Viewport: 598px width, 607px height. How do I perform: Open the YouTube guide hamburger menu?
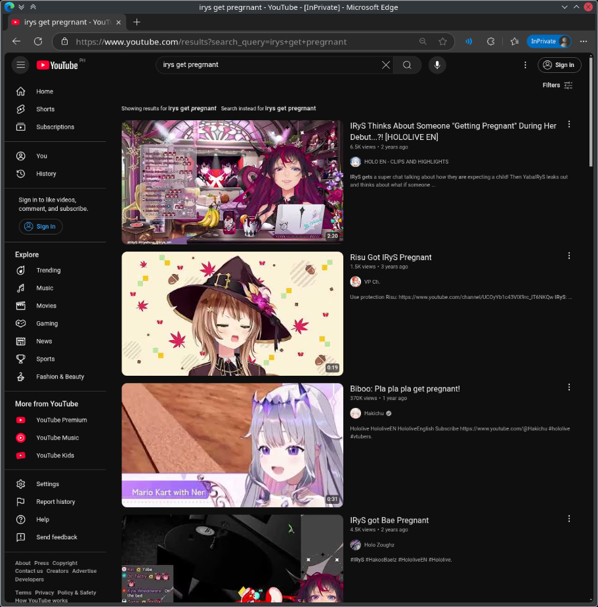(x=20, y=65)
